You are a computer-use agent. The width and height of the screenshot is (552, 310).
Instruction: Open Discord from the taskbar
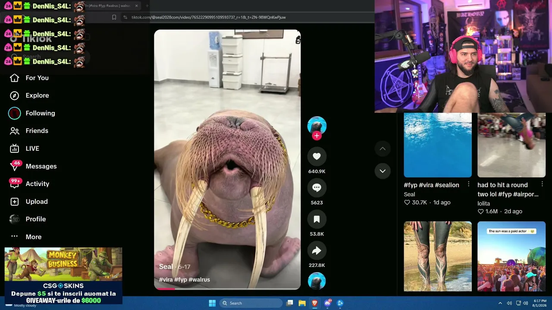point(328,303)
